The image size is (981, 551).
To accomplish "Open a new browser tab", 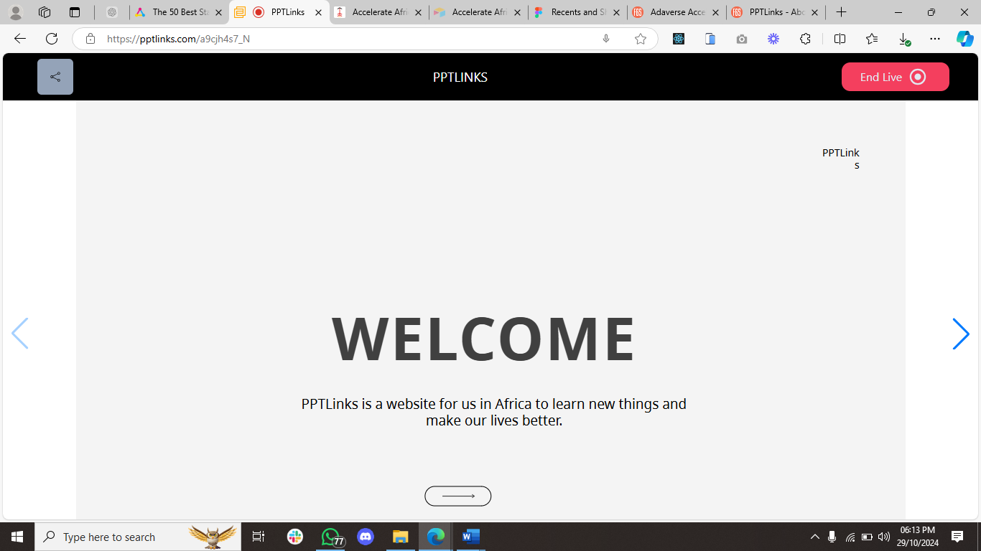I will click(841, 12).
